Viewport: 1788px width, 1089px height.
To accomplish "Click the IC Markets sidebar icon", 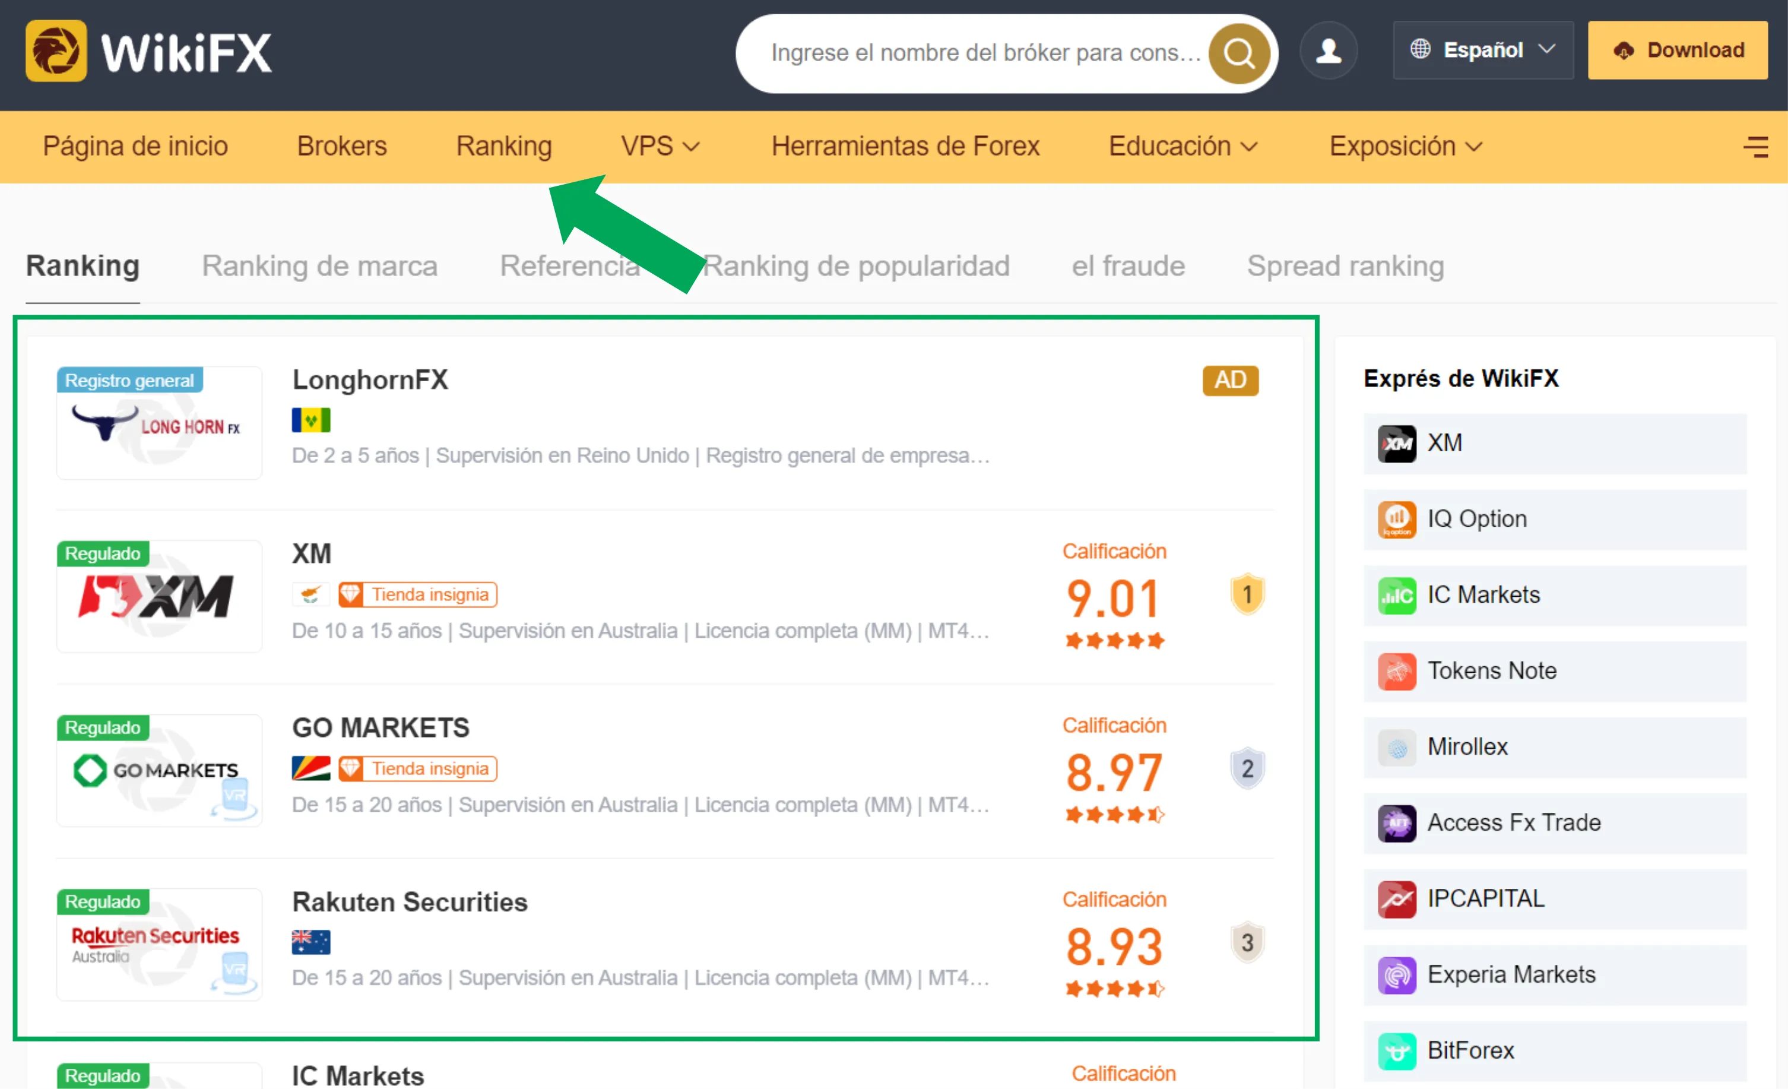I will (x=1397, y=596).
